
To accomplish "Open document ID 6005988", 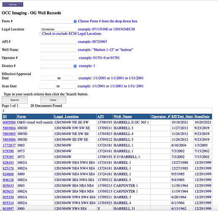I will tap(9, 122).
